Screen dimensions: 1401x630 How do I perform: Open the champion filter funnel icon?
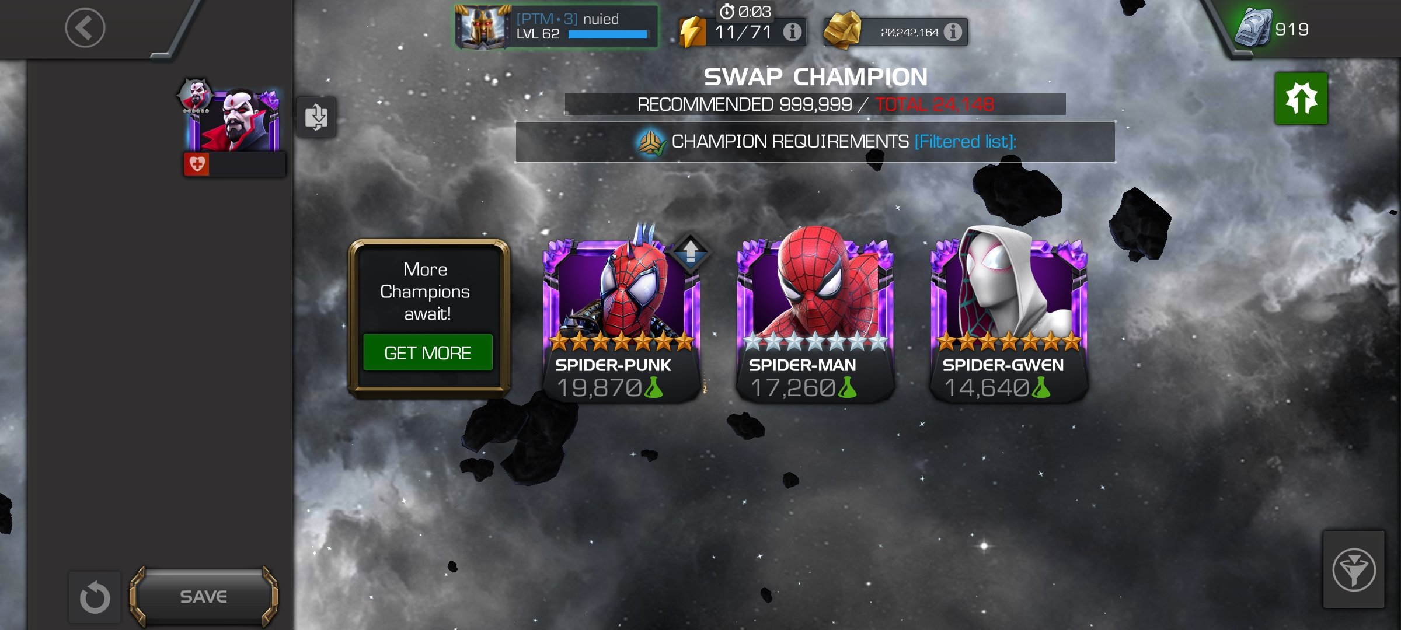(1353, 569)
